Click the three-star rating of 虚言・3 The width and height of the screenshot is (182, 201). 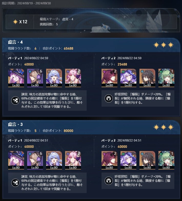coord(164,127)
